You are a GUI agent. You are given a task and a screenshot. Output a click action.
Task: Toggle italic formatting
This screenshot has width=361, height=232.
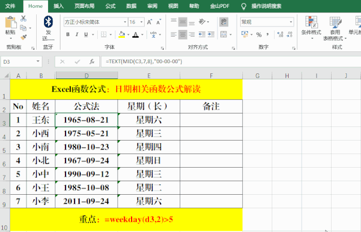(78, 35)
